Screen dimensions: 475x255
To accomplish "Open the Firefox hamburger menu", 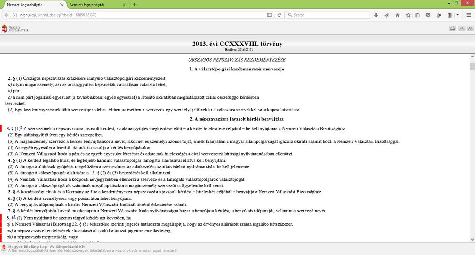I will tap(468, 15).
